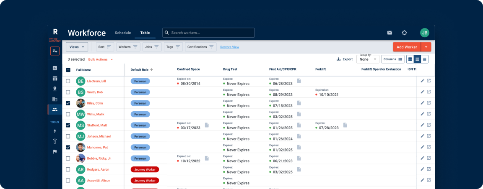483x189 pixels.
Task: Edit Electrom, Bill with pencil icon
Action: [422, 81]
